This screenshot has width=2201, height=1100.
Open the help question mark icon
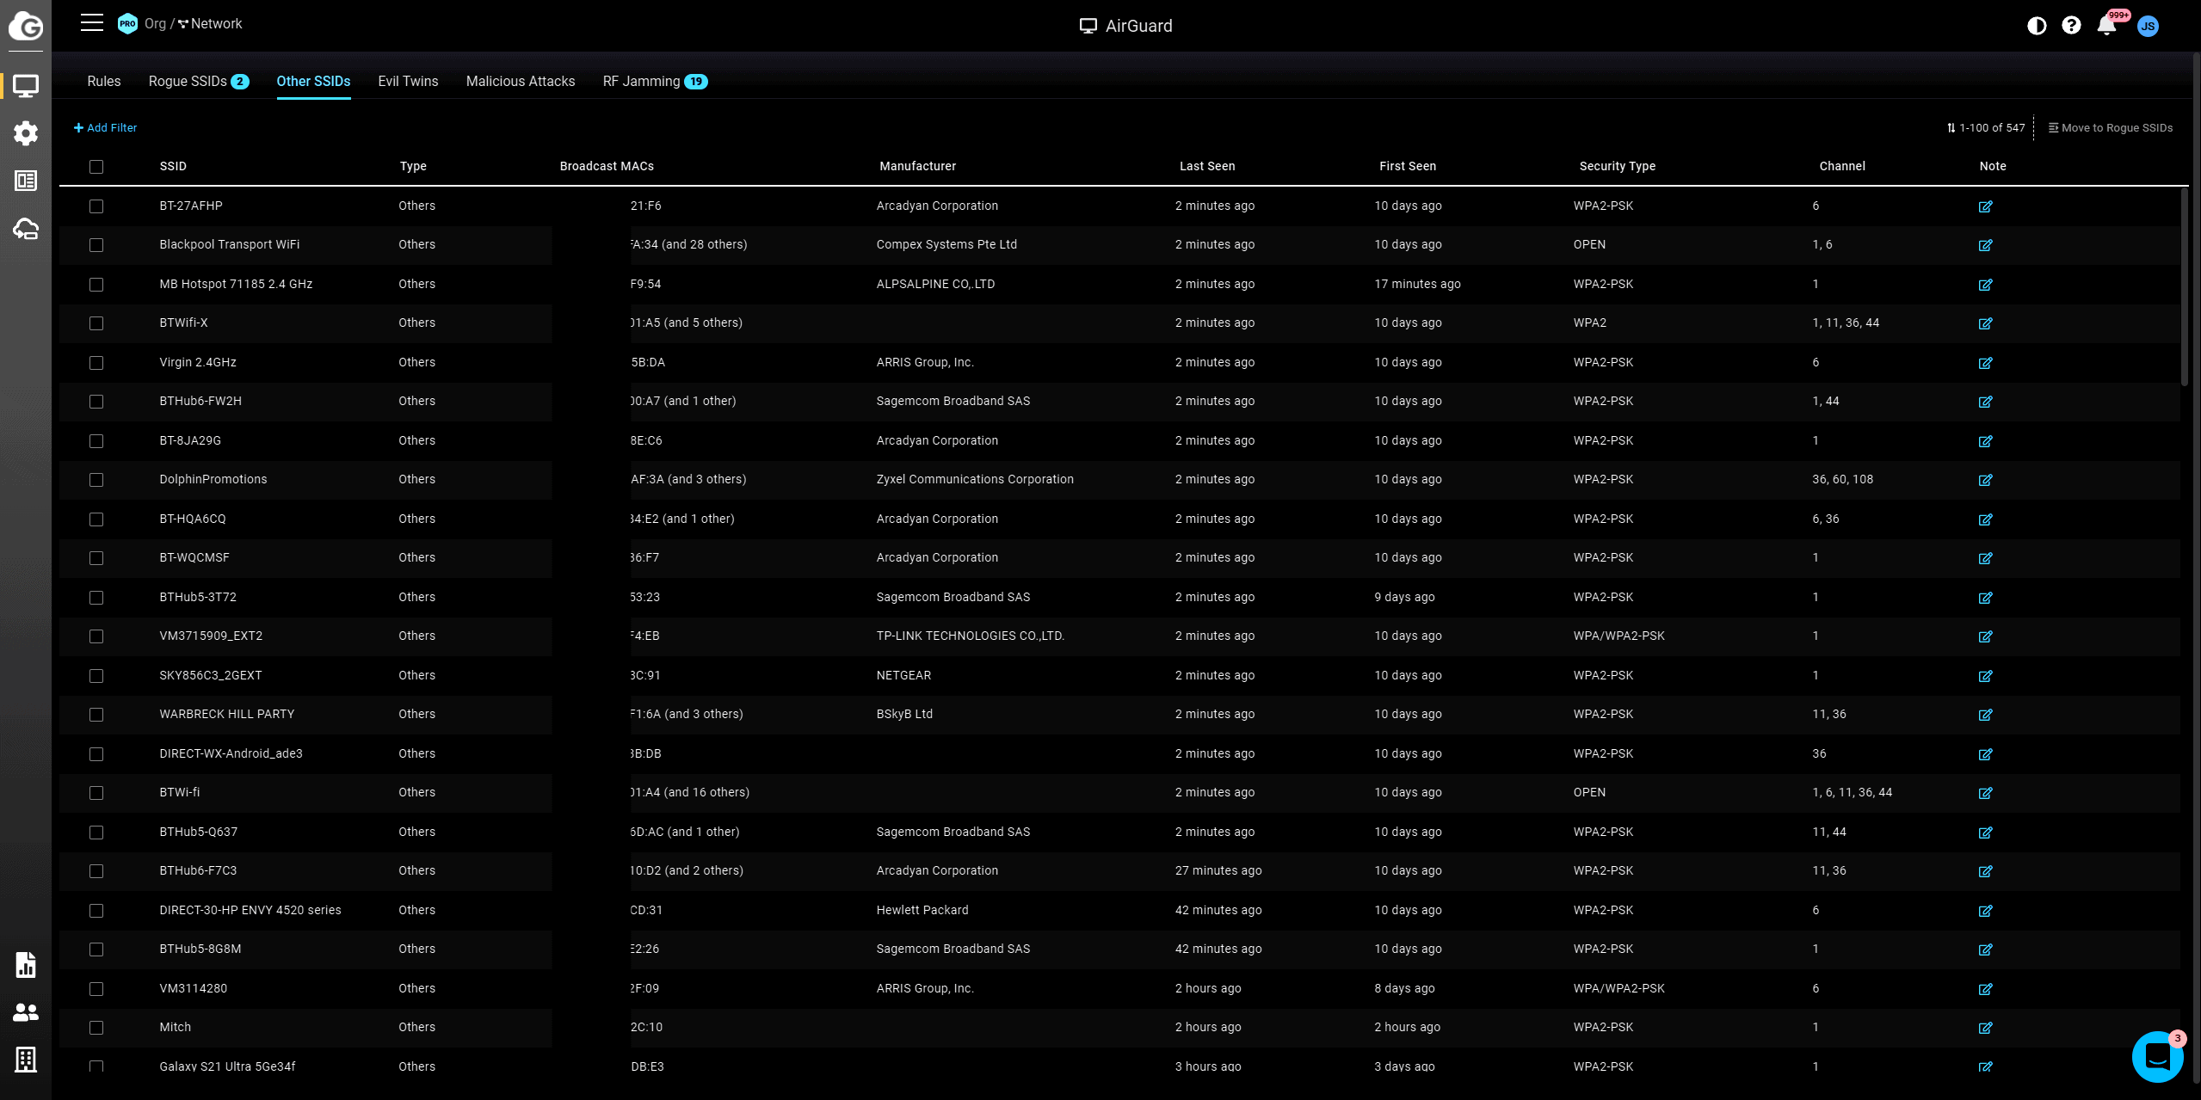point(2071,26)
